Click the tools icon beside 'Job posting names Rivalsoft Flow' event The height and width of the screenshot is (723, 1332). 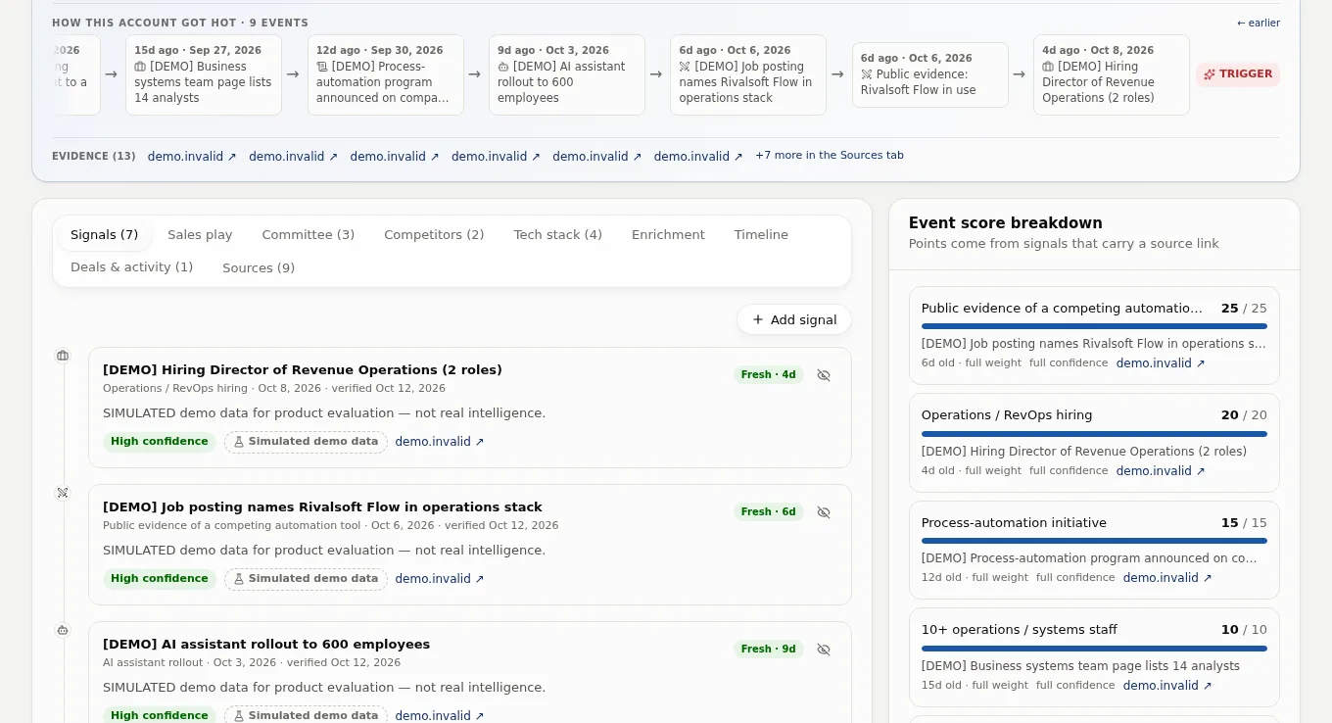click(685, 67)
